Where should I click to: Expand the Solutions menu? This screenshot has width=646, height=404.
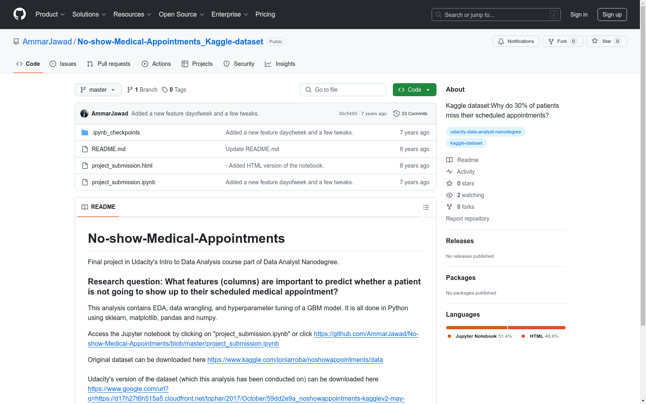tap(89, 15)
